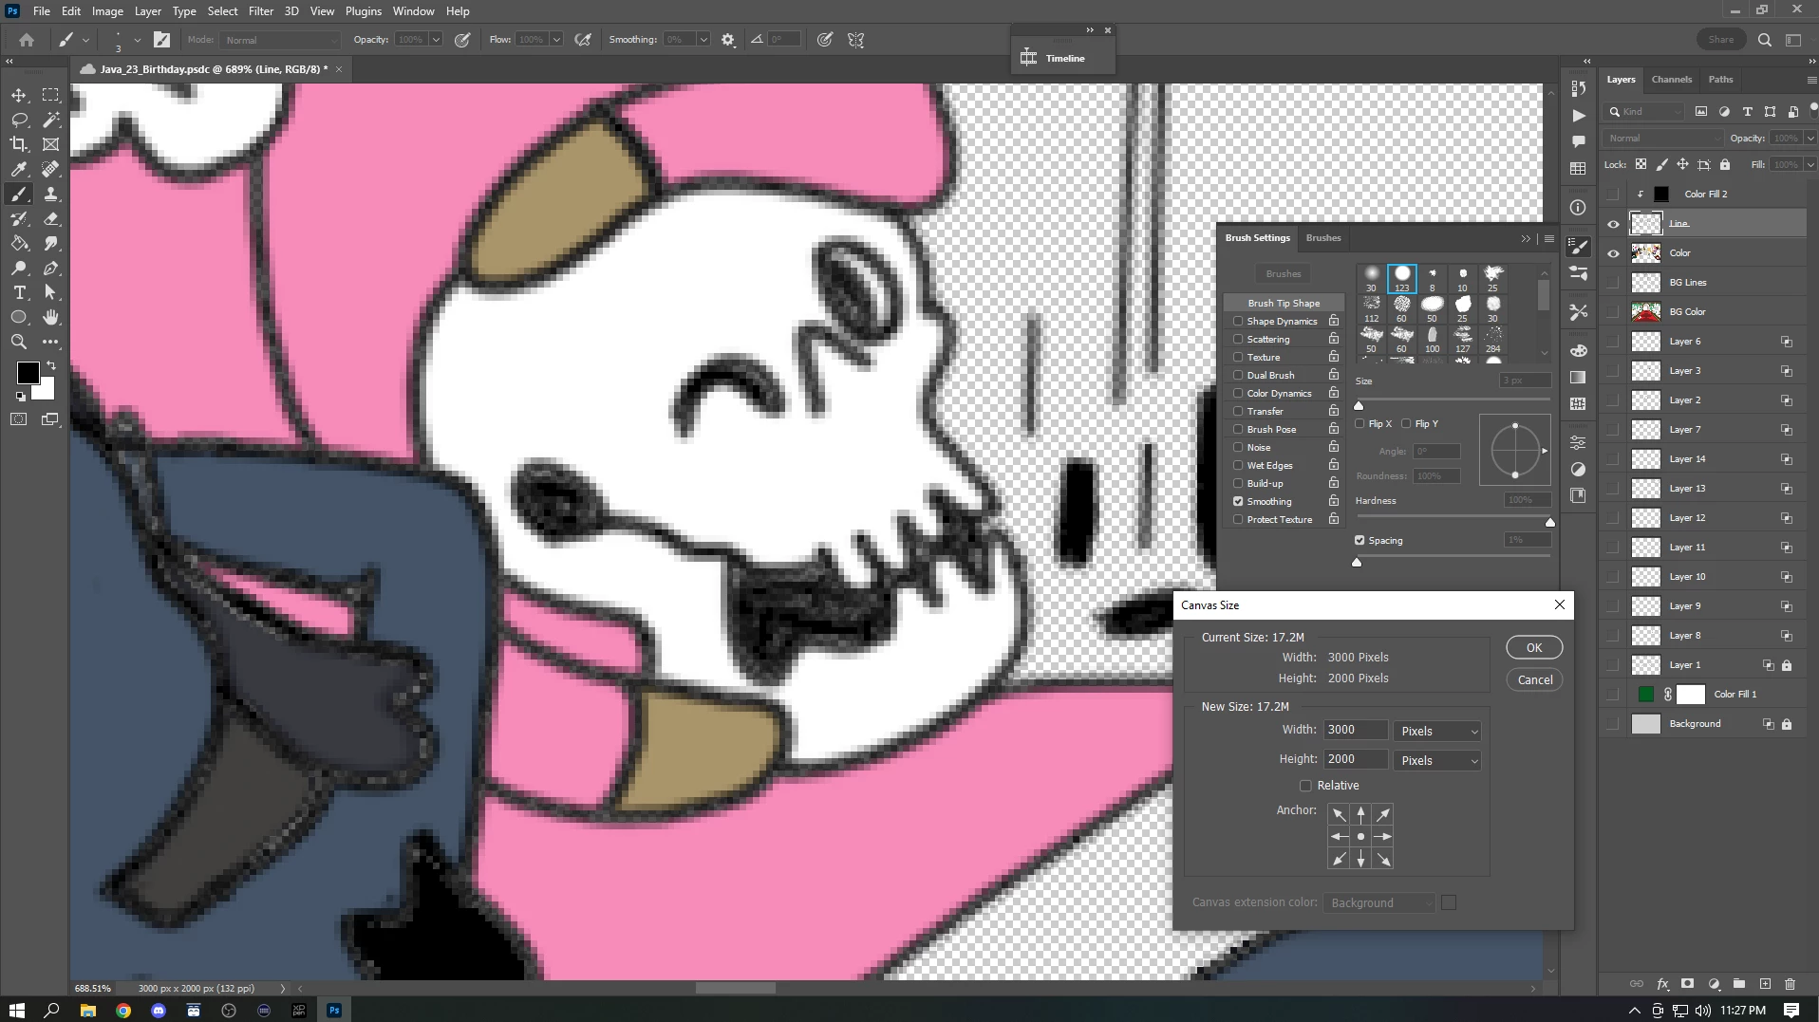The image size is (1819, 1022).
Task: Open smoothing options gear icon
Action: point(728,40)
